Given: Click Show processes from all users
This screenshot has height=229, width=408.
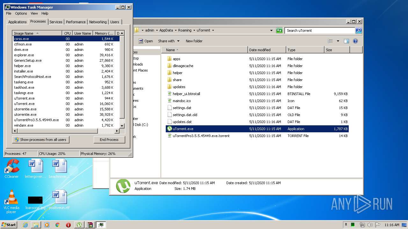Looking at the screenshot, I should point(40,140).
